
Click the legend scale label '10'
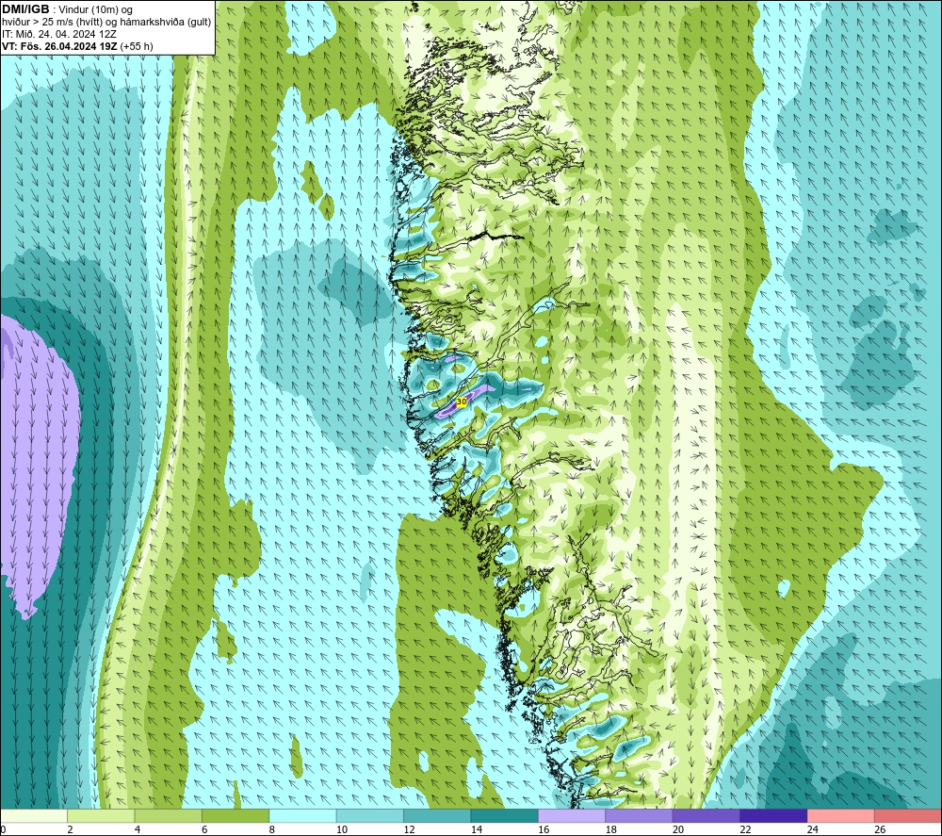pyautogui.click(x=342, y=829)
